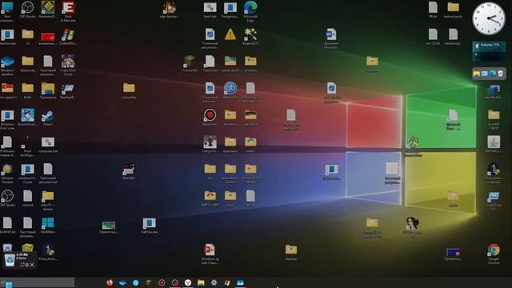Click the Volume widget speaker icon
Screen dimensions: 512x288
(x=477, y=46)
